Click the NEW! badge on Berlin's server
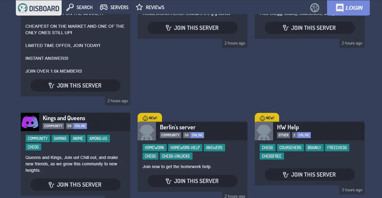 (150, 118)
